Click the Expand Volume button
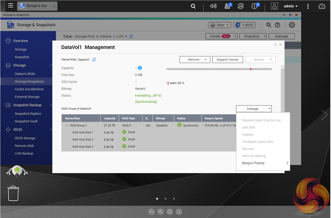 [227, 60]
